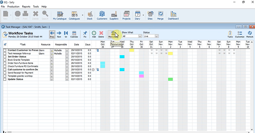255x133 pixels.
Task: Go to previous week with Prev arrow
Action: tap(52, 34)
